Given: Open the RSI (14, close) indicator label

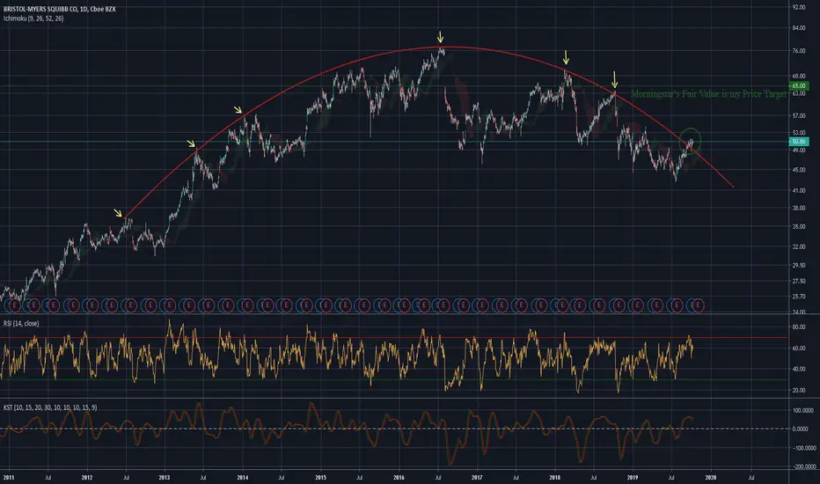Looking at the screenshot, I should (x=21, y=323).
